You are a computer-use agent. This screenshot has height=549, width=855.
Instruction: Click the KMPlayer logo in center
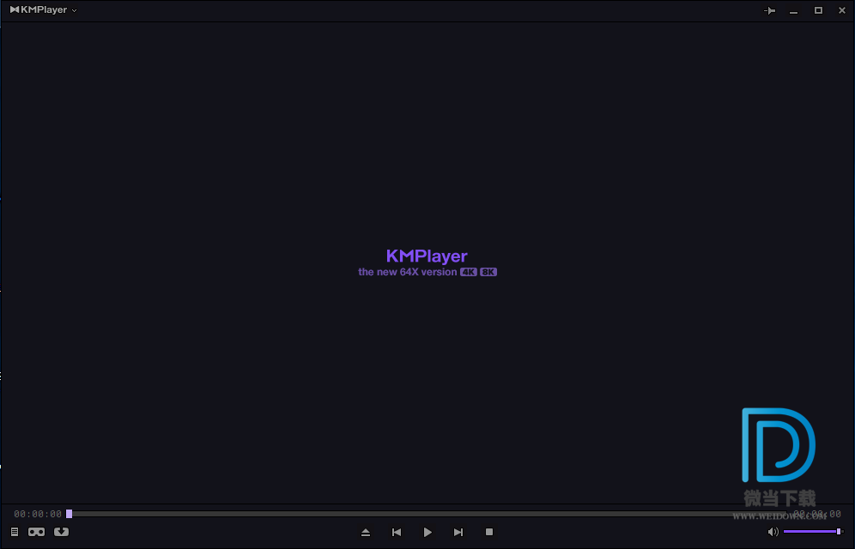pyautogui.click(x=427, y=256)
